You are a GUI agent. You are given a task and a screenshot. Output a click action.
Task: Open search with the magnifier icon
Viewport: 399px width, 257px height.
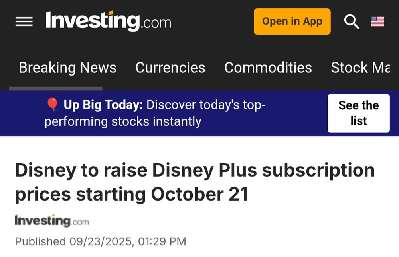(352, 21)
